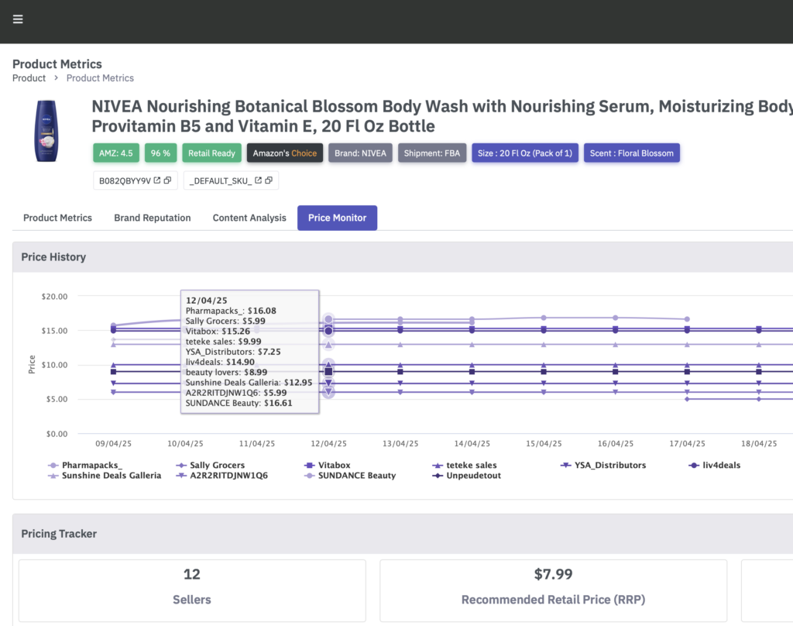Click the _DEFAULT_SKU_ text
793x626 pixels.
[x=221, y=181]
